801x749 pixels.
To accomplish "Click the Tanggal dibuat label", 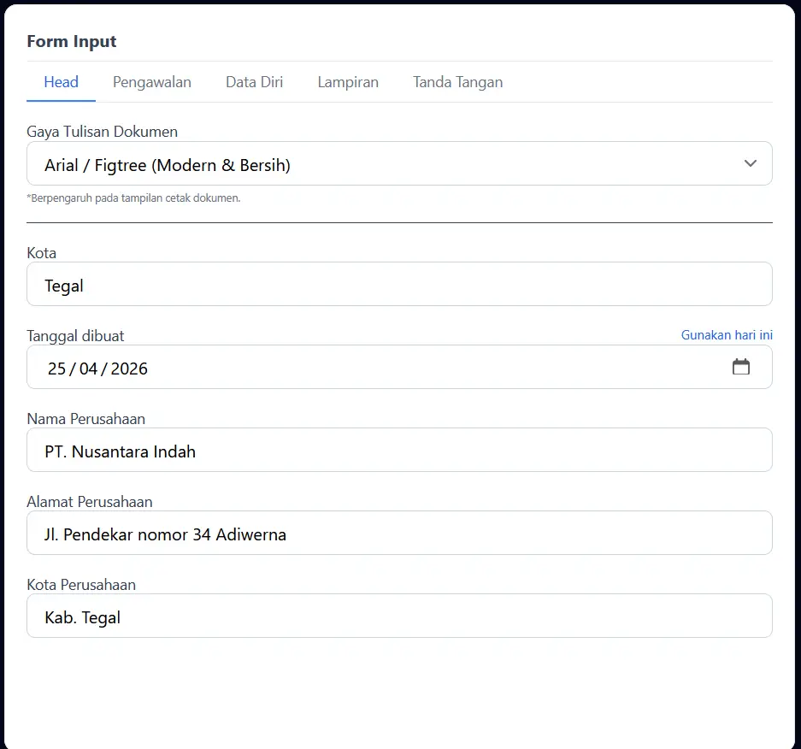I will [75, 336].
